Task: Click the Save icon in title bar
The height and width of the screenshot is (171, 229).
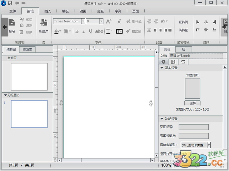Action: pyautogui.click(x=10, y=3)
